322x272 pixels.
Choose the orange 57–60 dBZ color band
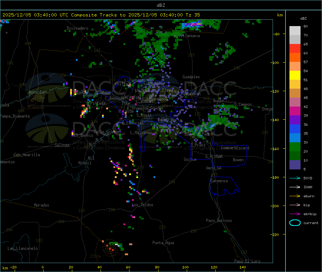[295, 58]
